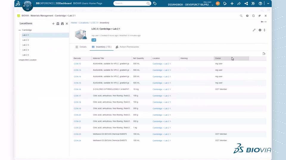
Task: Click the share arrow icon in top bar
Action: click(239, 4)
